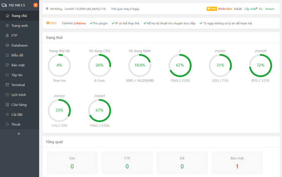Click the calendar icon next to Lịch trình
This screenshot has width=282, height=177.
[7, 95]
